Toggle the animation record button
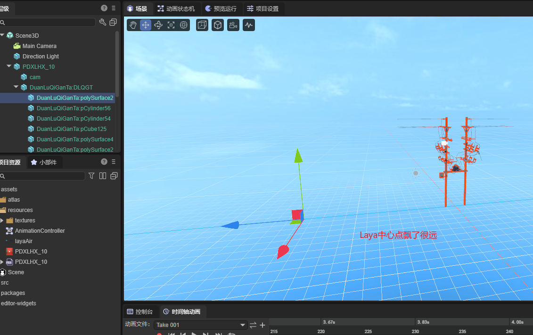This screenshot has height=335, width=533. point(159,334)
